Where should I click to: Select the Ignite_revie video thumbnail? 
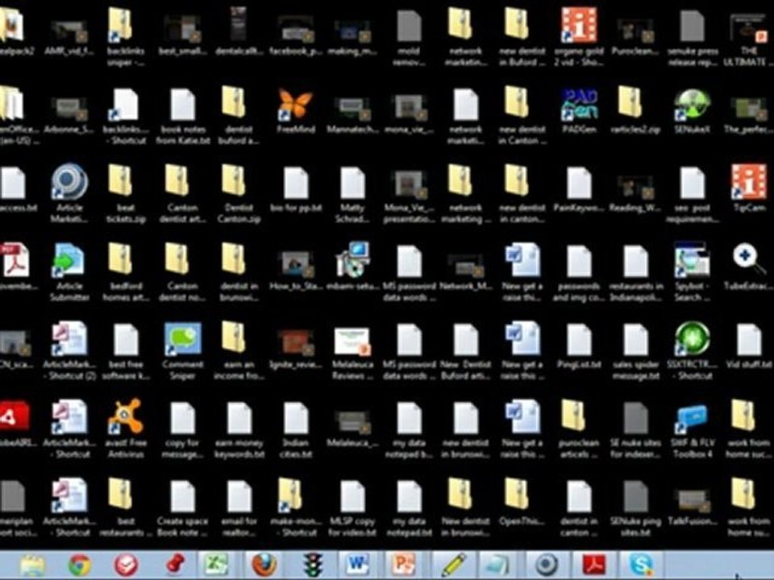(295, 348)
